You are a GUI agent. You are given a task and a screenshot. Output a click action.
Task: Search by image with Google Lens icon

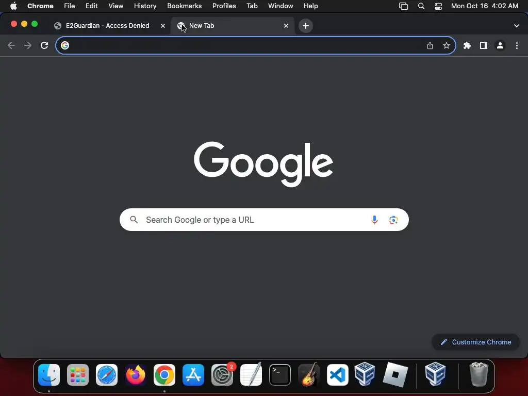(x=393, y=220)
